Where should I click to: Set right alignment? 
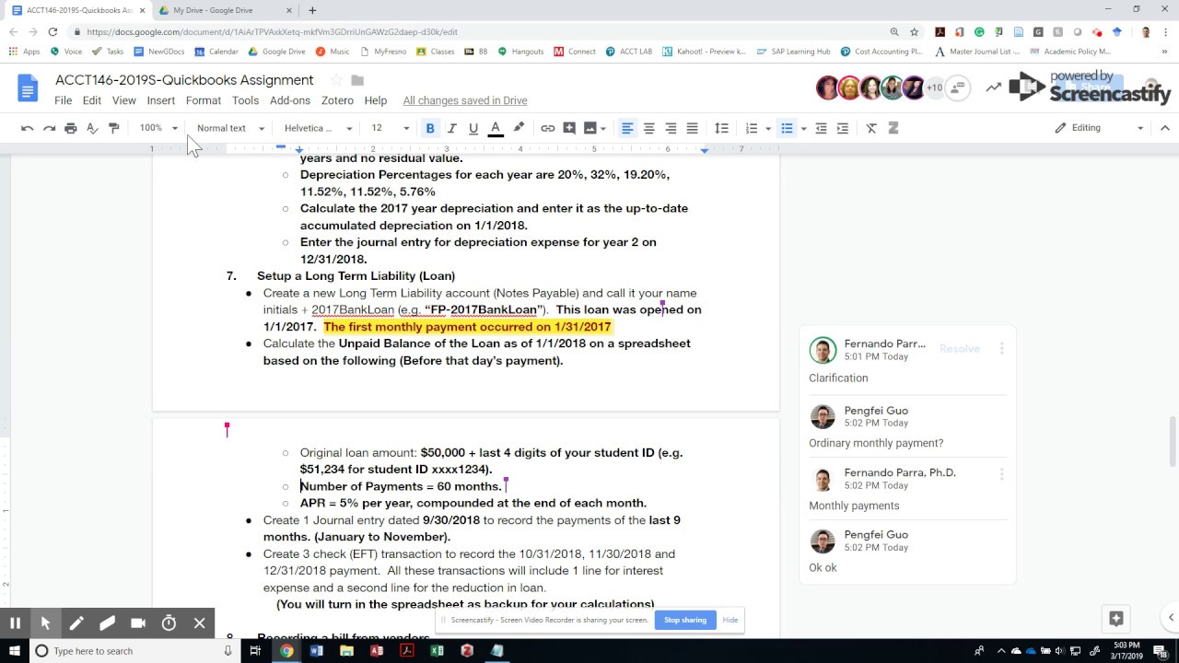671,128
